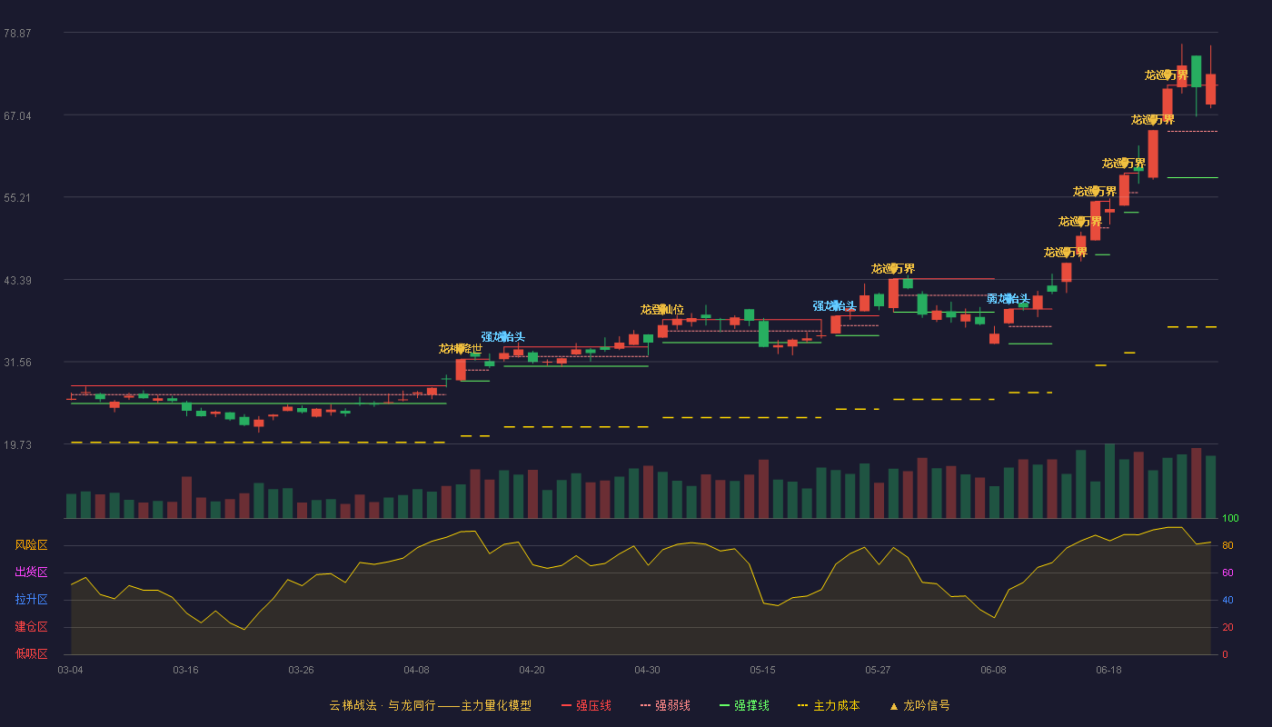This screenshot has width=1272, height=727.
Task: Toggle the 强弱线 legend entry
Action: (x=665, y=705)
